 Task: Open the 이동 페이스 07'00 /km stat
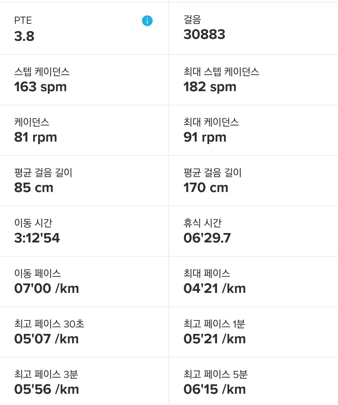tap(47, 288)
